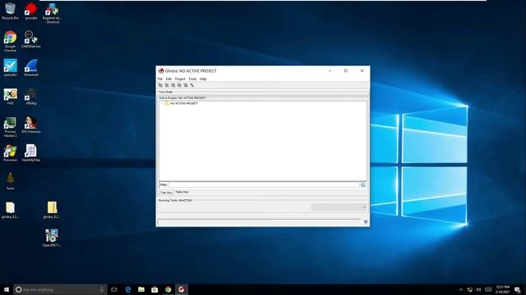Open the network icon in system tray

click(470, 289)
